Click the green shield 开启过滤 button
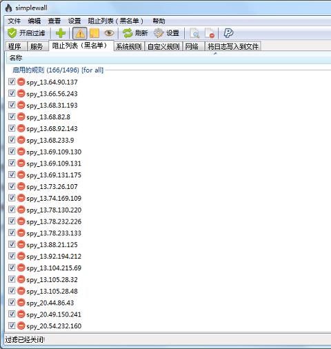 [x=26, y=33]
